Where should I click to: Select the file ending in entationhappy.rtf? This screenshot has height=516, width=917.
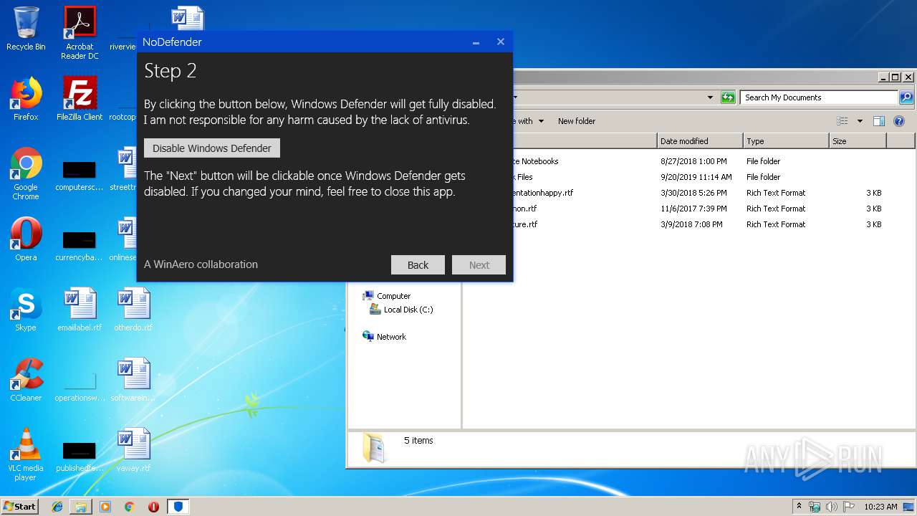[x=688, y=193]
